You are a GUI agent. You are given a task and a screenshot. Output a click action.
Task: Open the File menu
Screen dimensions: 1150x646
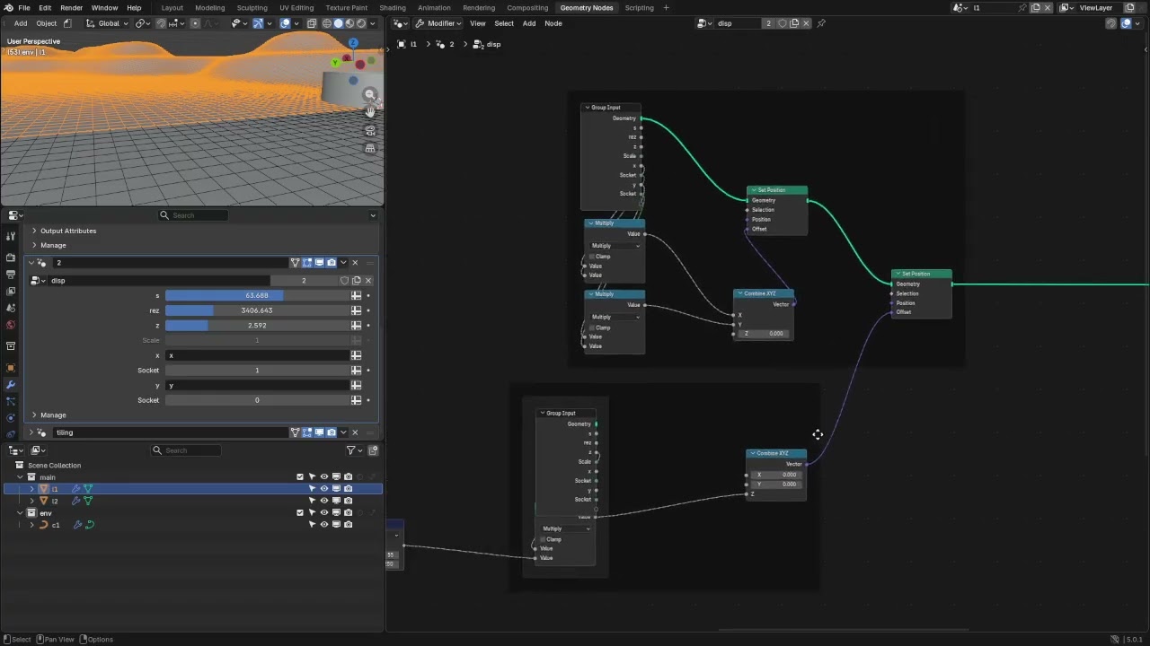[x=24, y=7]
